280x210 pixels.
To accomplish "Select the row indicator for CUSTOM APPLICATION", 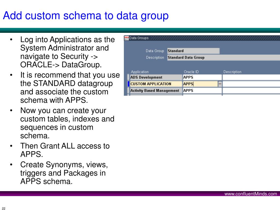I will 128,84.
